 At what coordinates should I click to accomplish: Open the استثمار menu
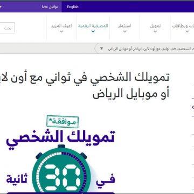click(x=124, y=26)
